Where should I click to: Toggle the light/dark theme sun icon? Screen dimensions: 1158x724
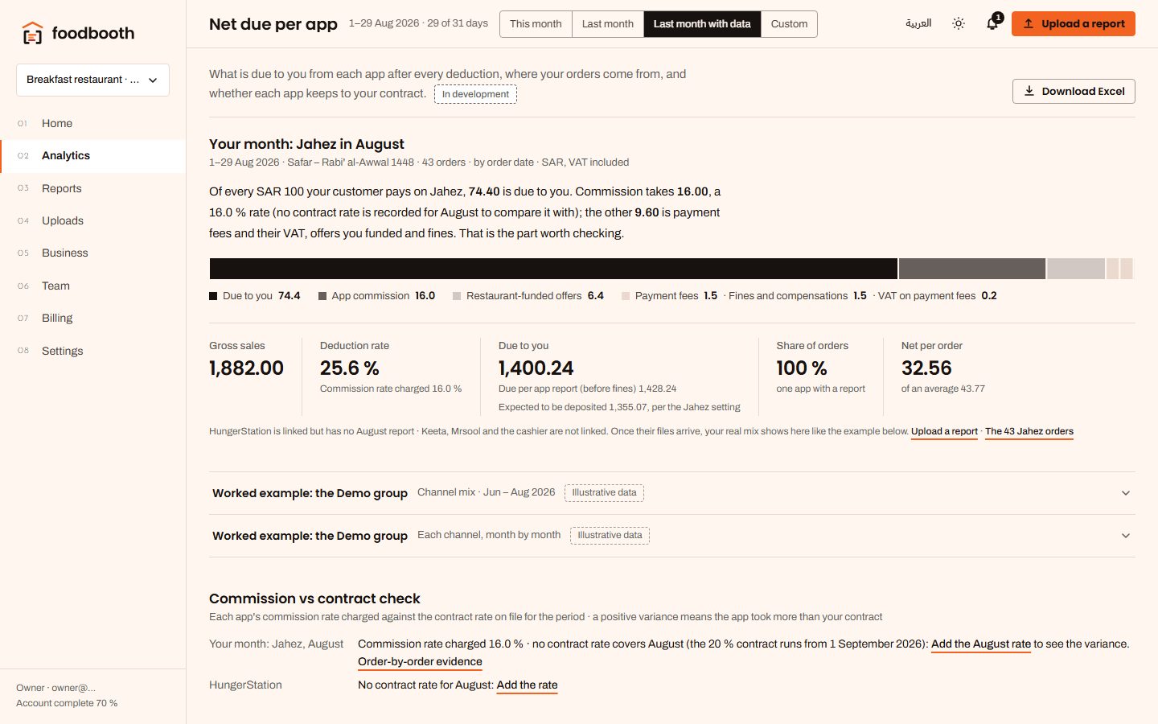coord(958,24)
